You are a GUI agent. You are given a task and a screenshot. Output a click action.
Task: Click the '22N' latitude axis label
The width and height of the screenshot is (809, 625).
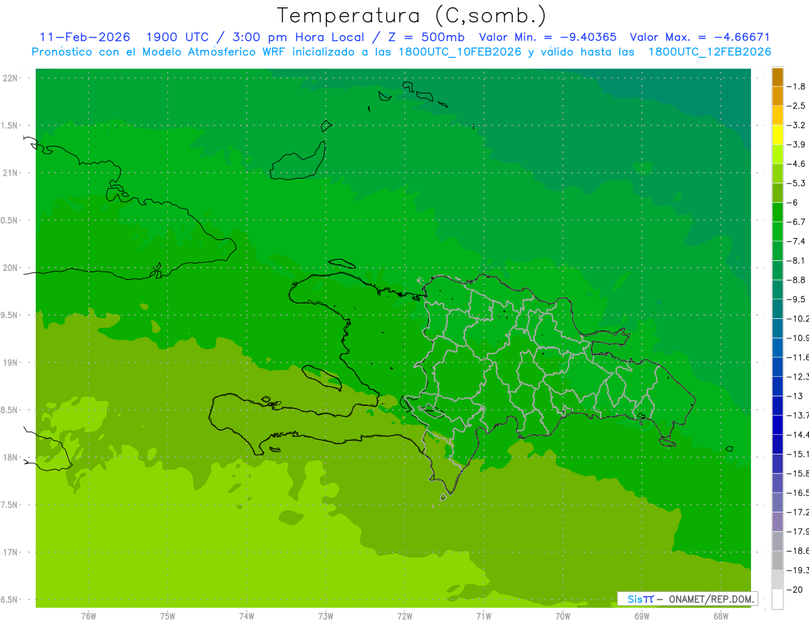[11, 78]
